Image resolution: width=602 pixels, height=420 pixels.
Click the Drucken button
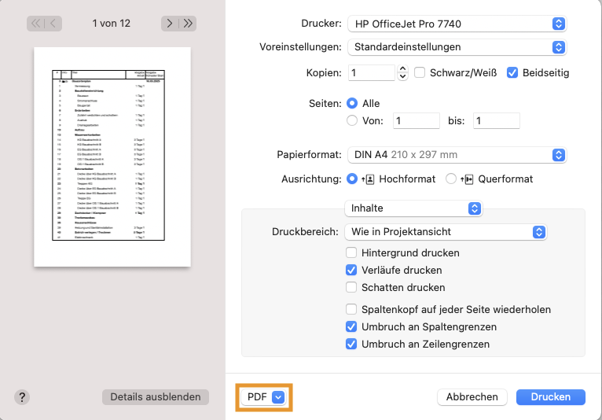coord(550,397)
